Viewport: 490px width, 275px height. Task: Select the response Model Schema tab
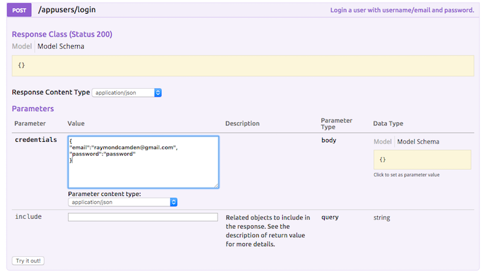61,46
